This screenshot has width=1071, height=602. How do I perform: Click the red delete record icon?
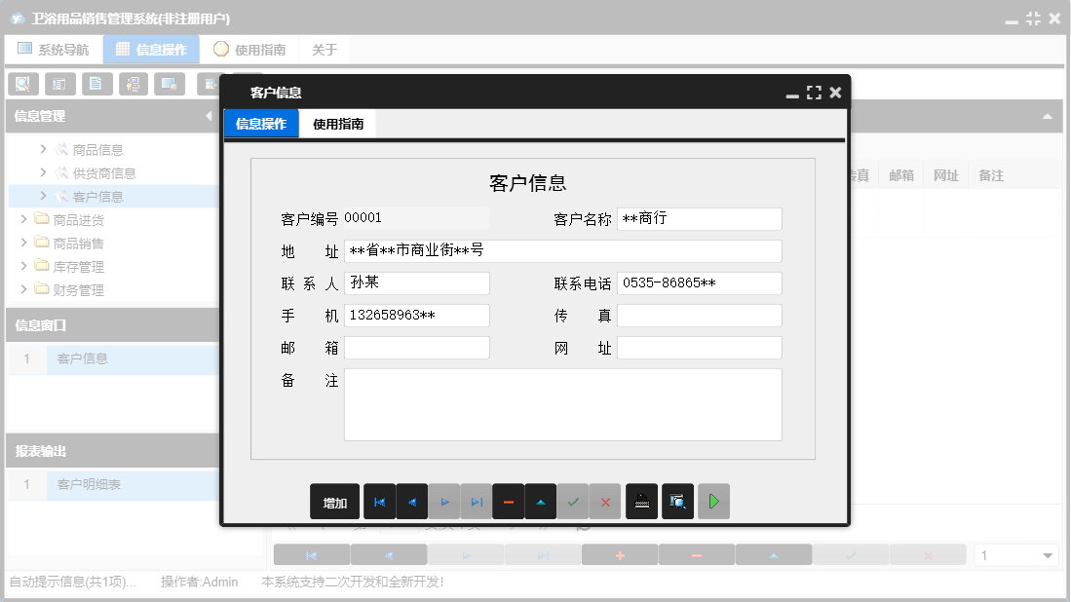pos(509,501)
